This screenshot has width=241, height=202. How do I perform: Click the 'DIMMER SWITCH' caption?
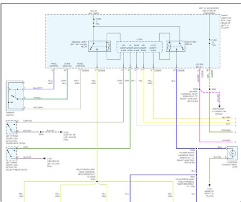(10, 114)
